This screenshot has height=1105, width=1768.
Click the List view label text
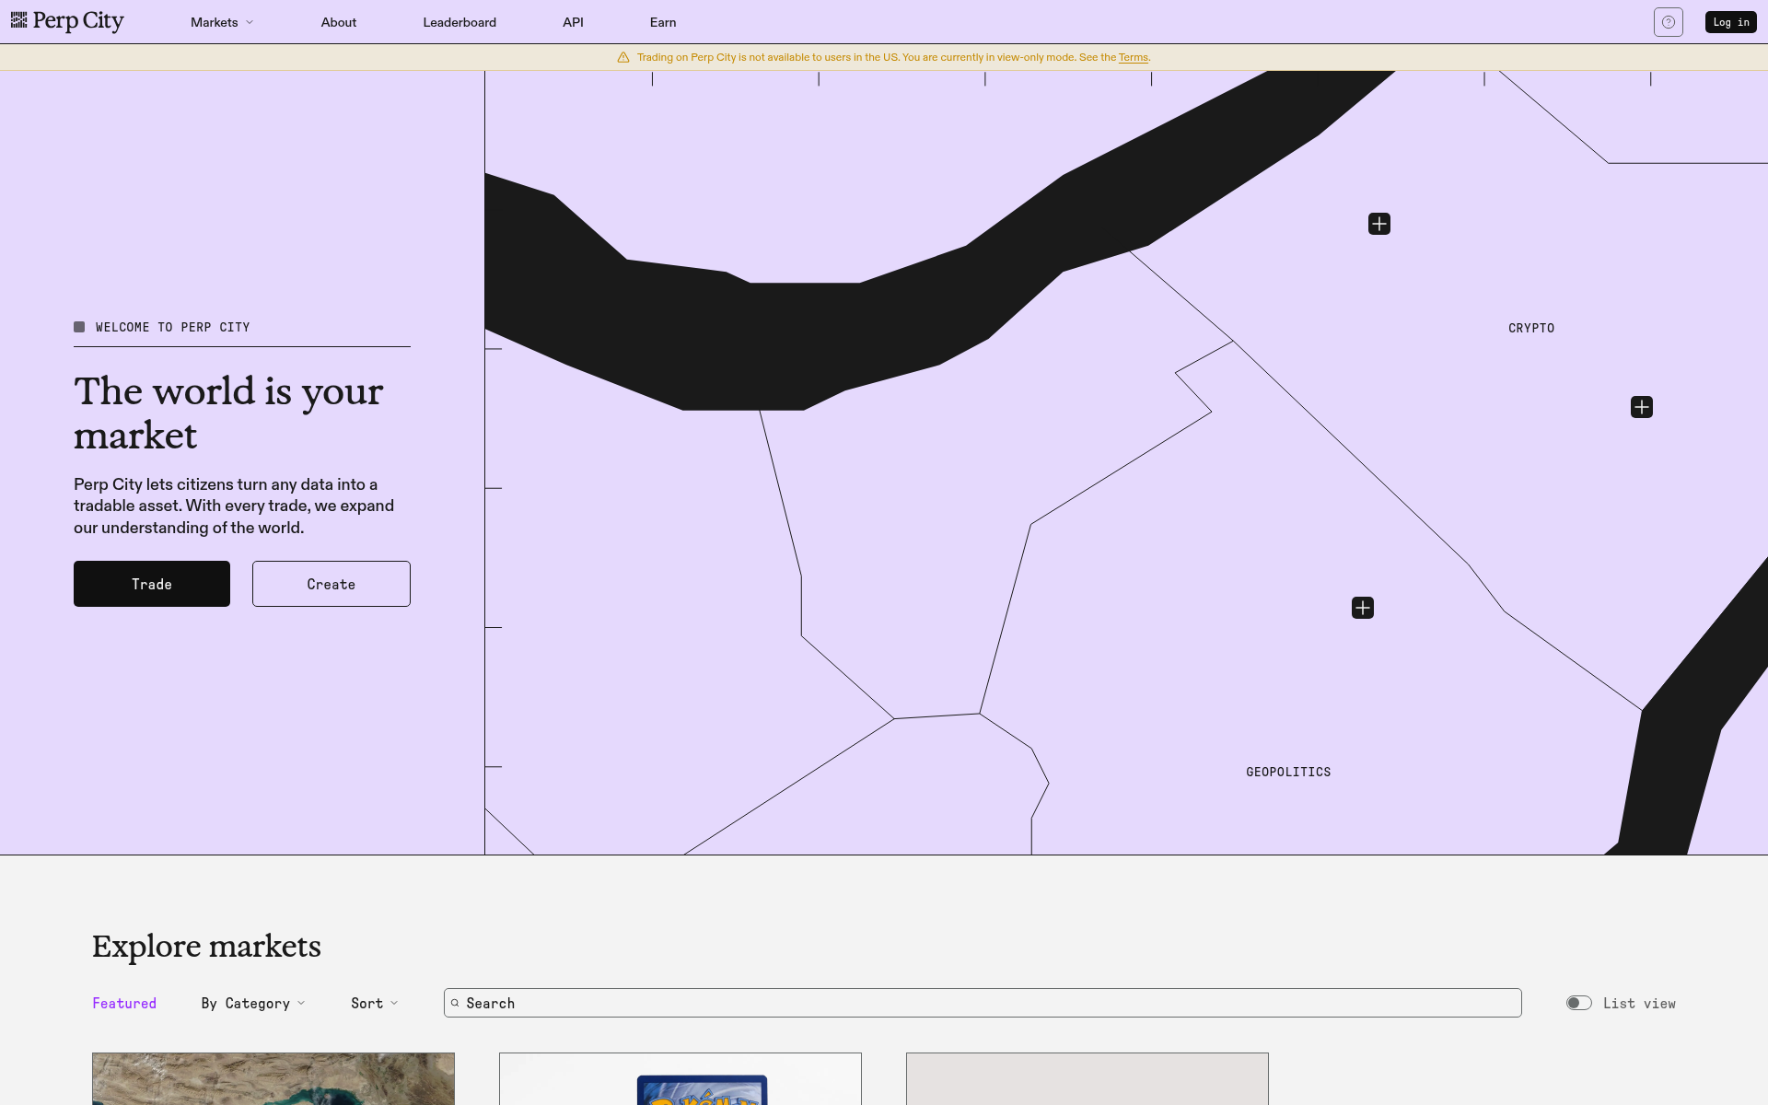tap(1639, 1003)
